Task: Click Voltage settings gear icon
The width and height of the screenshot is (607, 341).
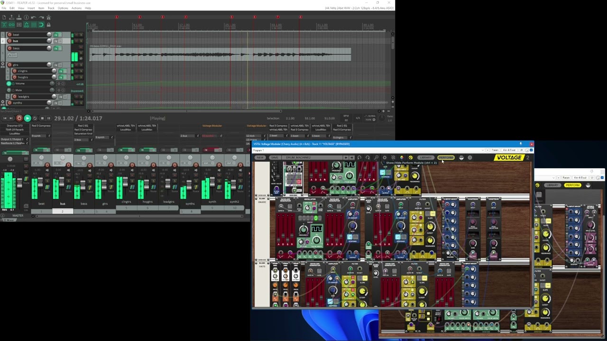Action: coord(385,157)
